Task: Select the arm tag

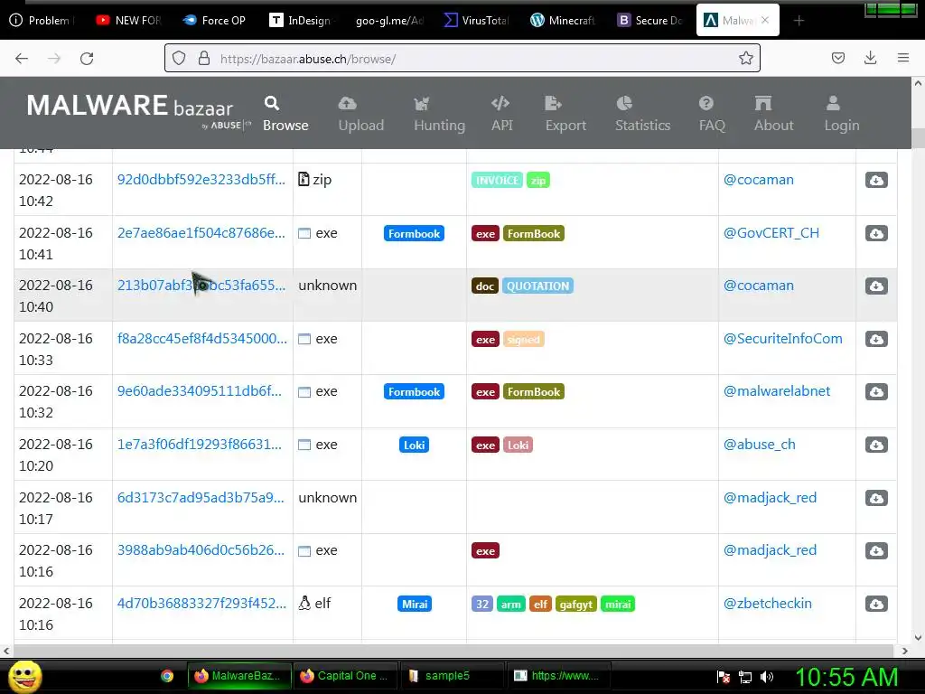Action: click(511, 605)
